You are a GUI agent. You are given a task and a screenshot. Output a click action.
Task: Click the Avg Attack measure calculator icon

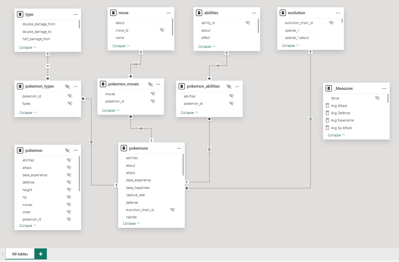[x=327, y=106]
